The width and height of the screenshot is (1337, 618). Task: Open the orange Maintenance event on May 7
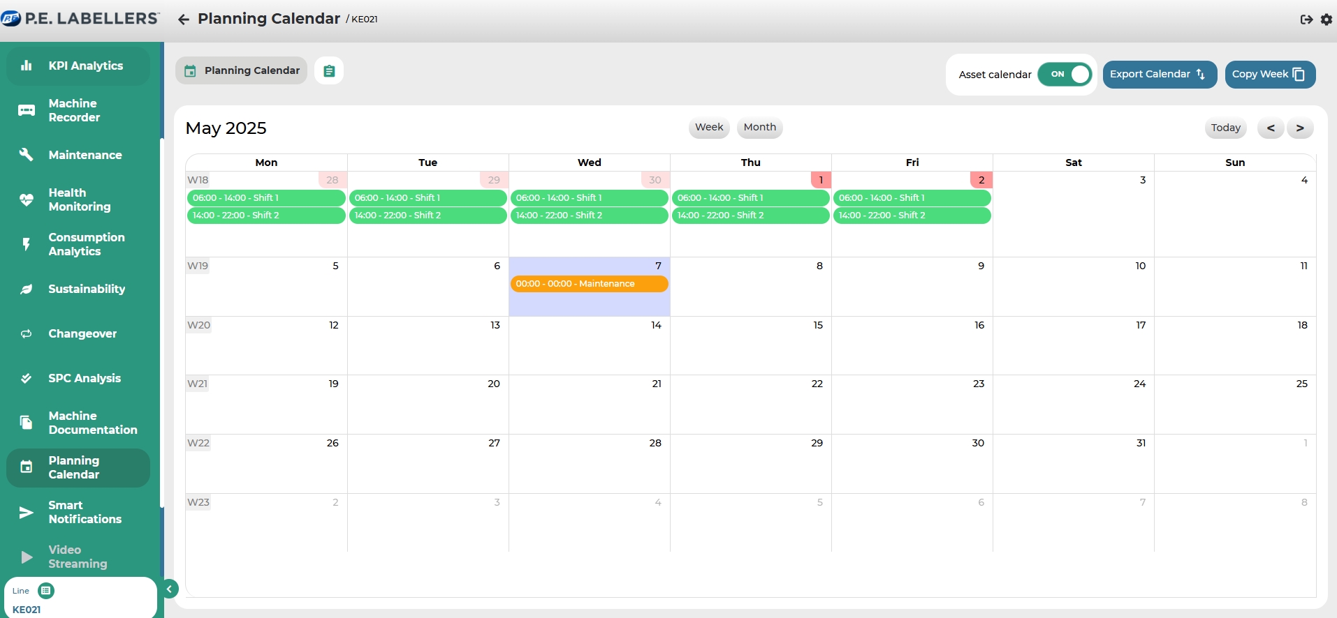589,284
